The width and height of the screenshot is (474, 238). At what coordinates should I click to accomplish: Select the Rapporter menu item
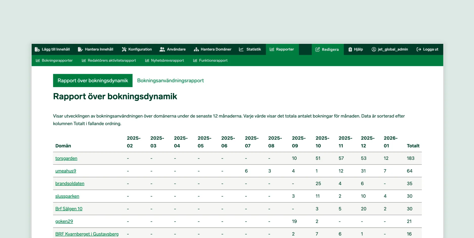[x=282, y=49]
